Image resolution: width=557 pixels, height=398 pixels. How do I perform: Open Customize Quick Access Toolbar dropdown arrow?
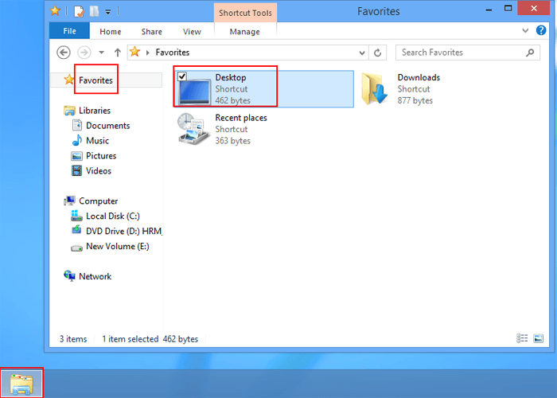108,12
